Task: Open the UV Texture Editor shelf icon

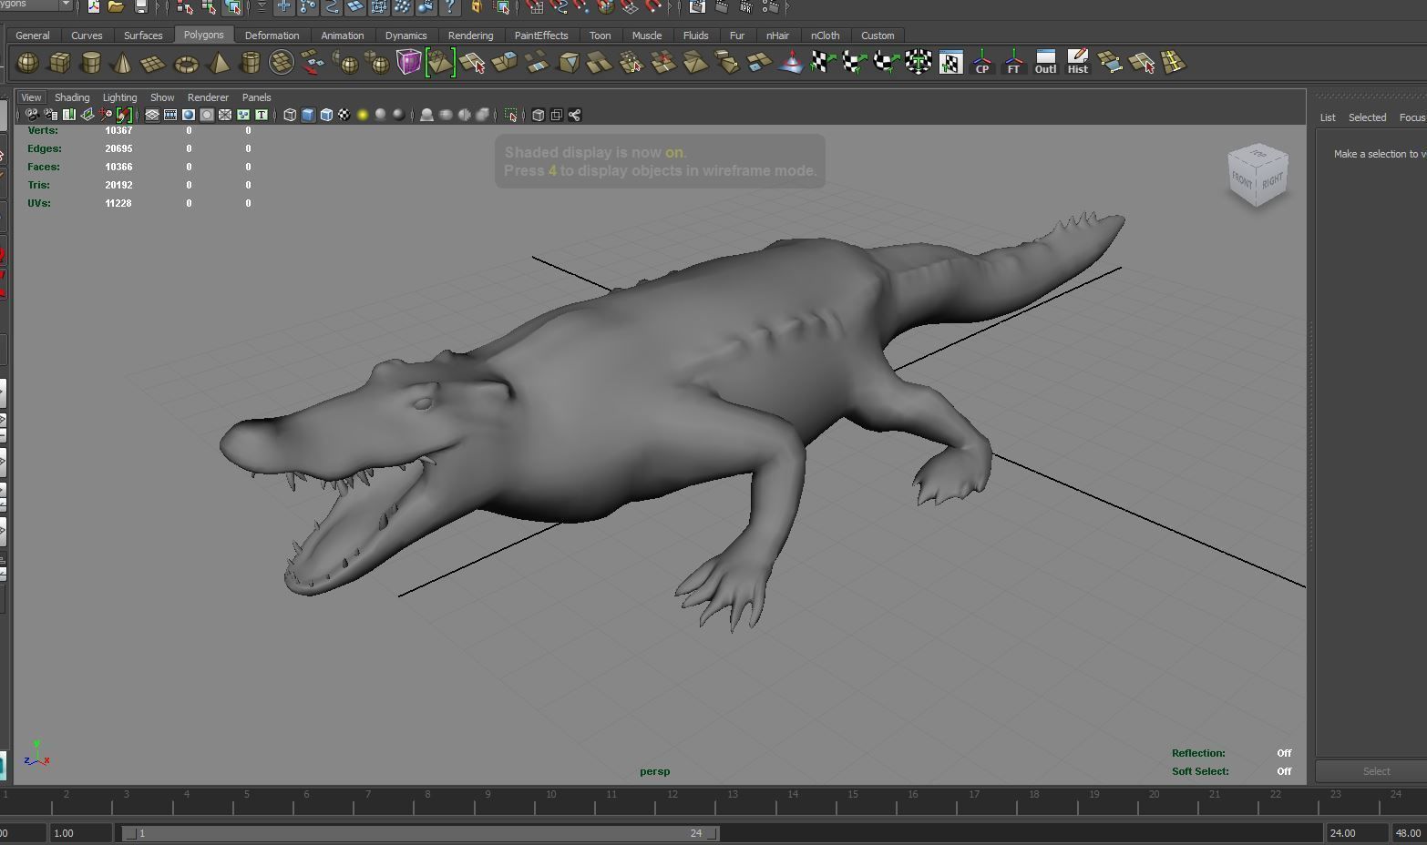Action: [950, 63]
